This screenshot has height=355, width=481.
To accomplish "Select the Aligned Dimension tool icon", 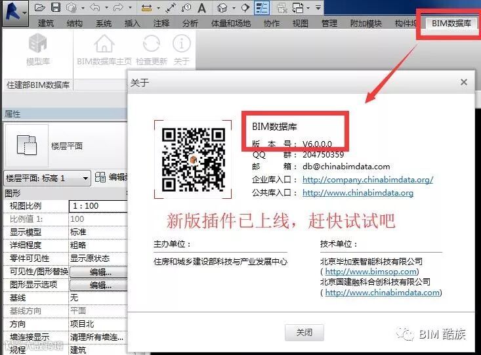I will 170,8.
